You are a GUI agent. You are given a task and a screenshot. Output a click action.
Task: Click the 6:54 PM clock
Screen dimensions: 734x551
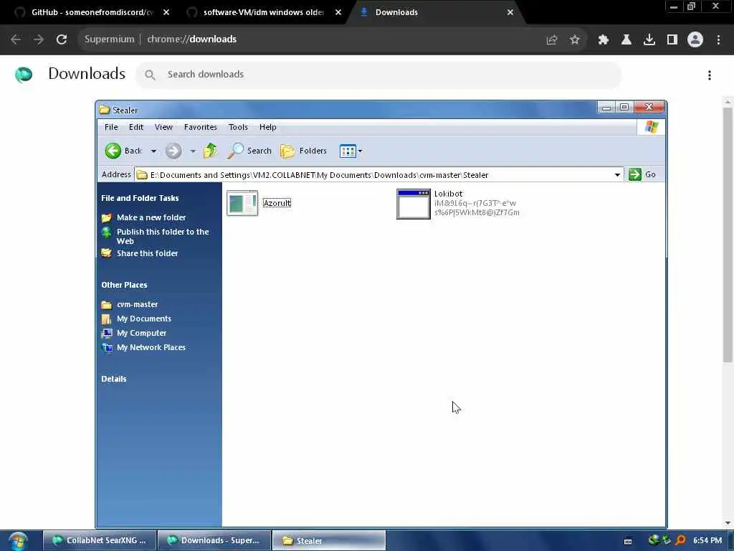point(707,540)
